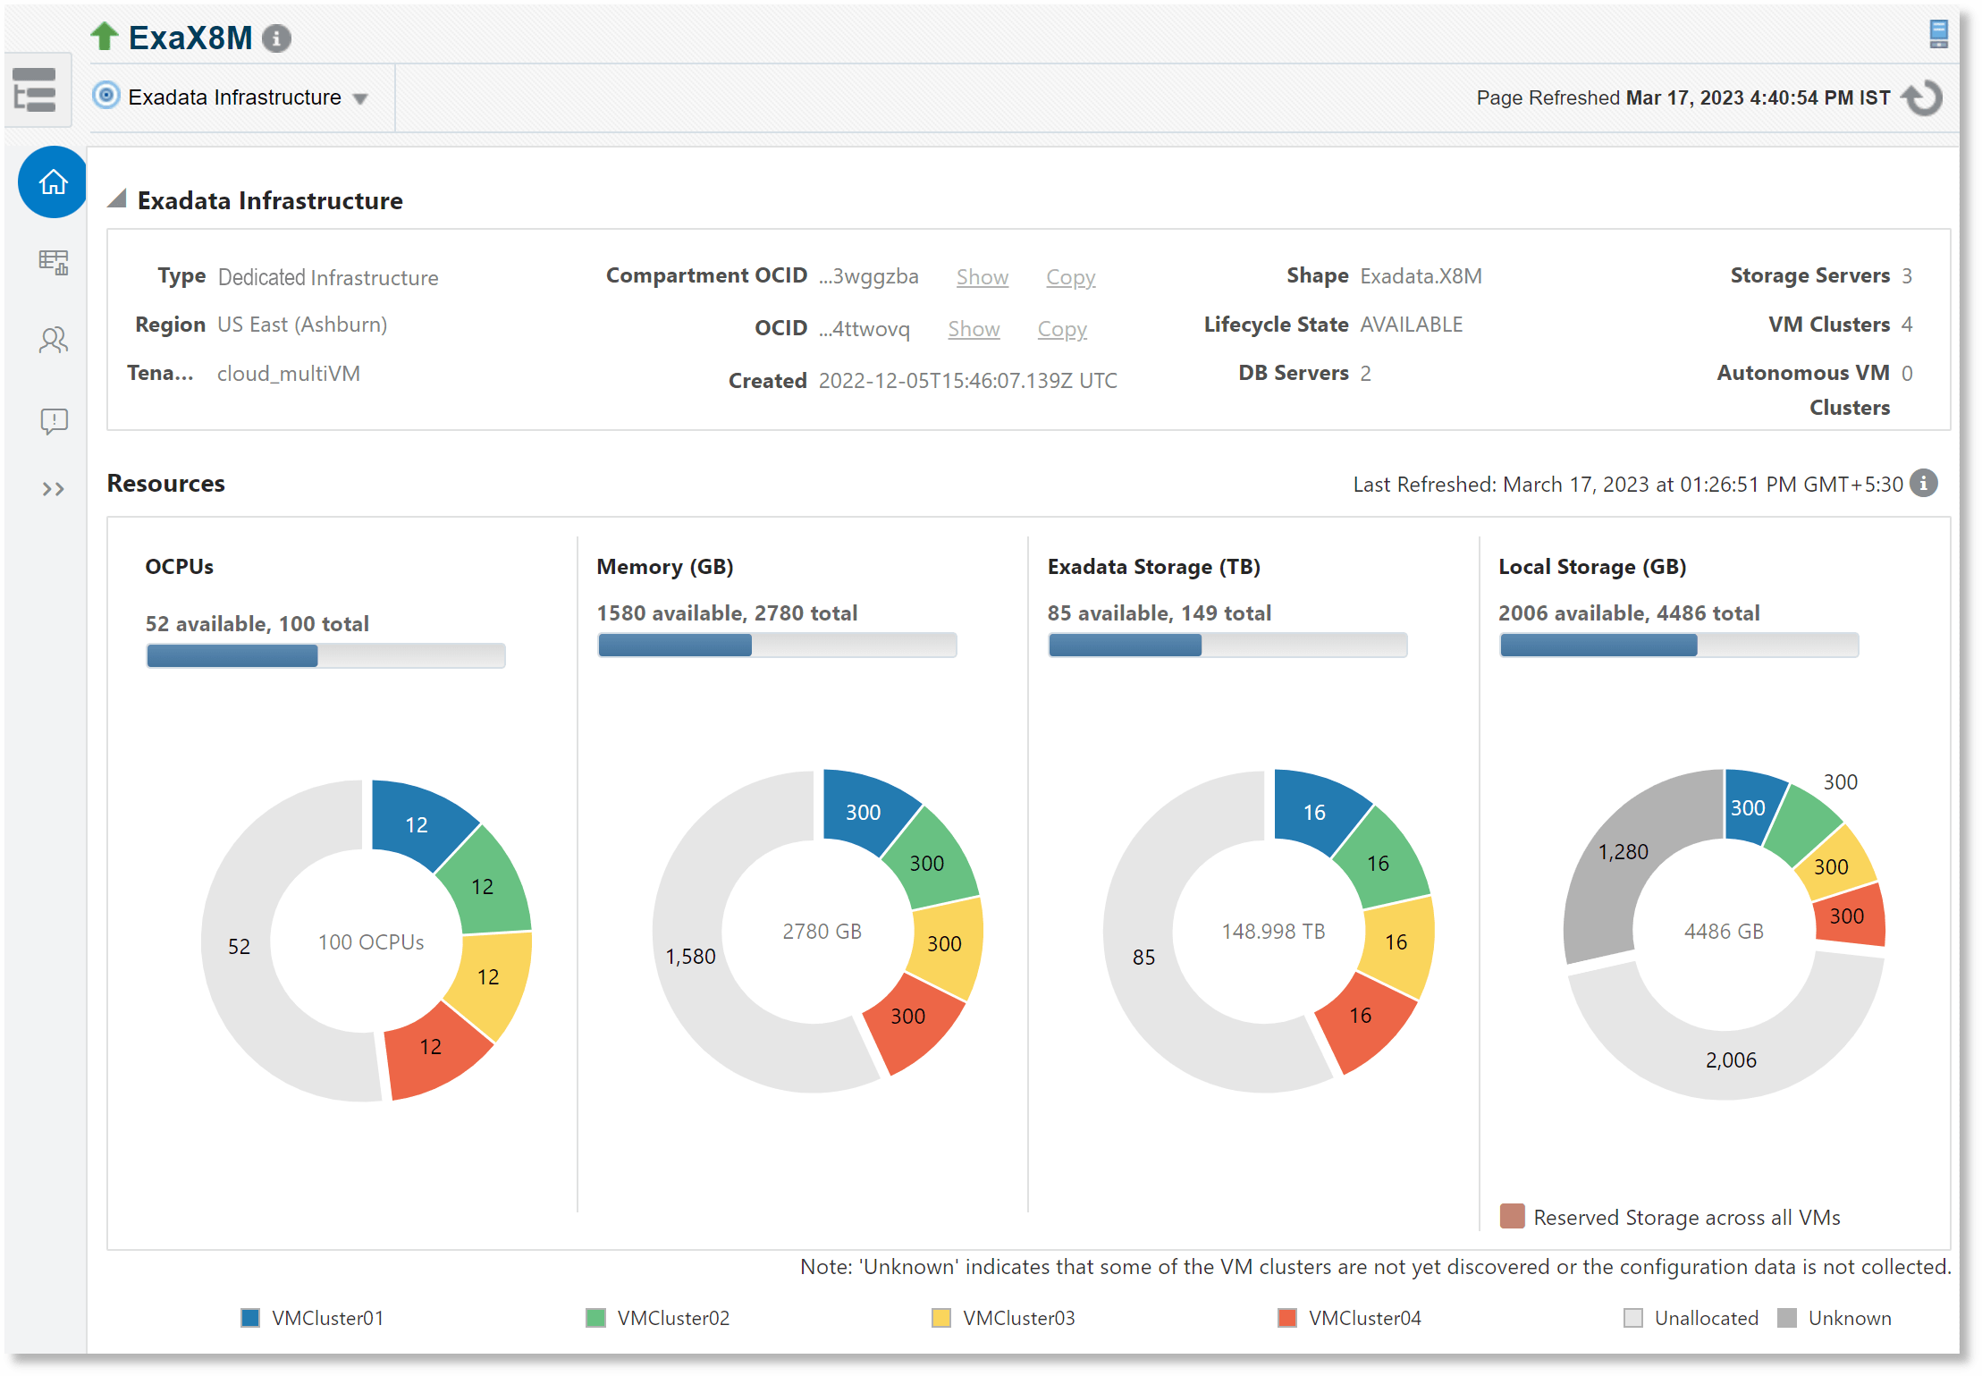Open the metrics table icon in the sidebar
1982x1376 pixels.
click(x=52, y=262)
